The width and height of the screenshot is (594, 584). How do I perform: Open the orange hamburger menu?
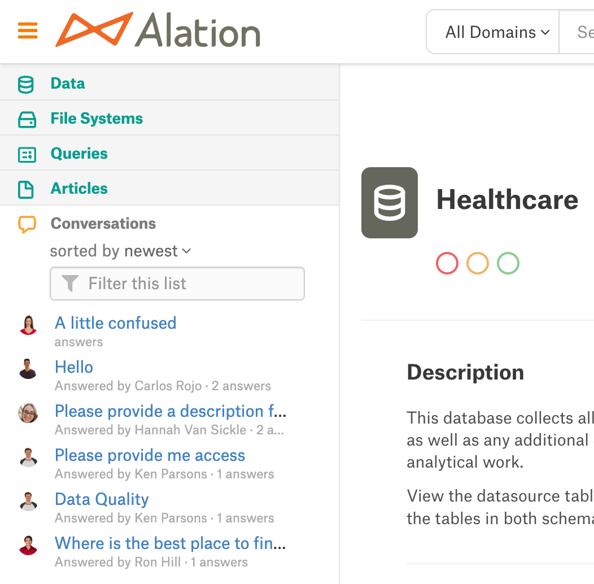(x=28, y=30)
